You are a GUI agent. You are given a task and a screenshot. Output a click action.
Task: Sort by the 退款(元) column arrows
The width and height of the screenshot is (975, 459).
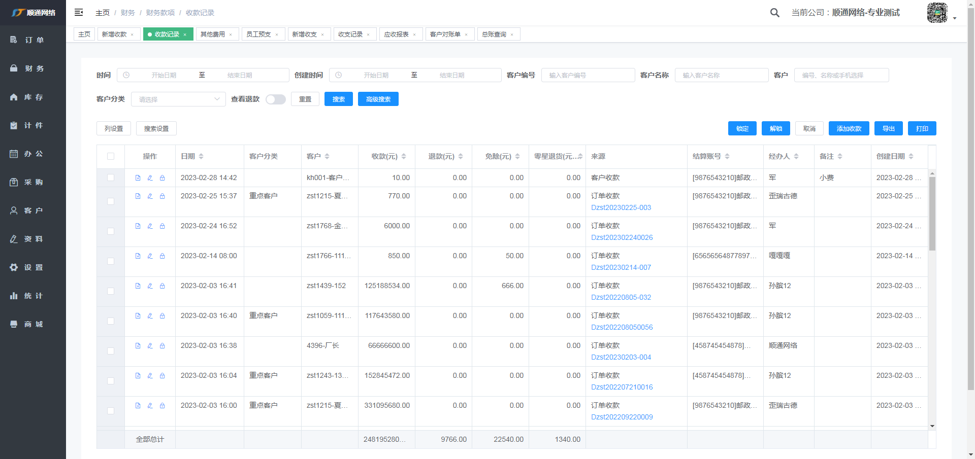461,156
